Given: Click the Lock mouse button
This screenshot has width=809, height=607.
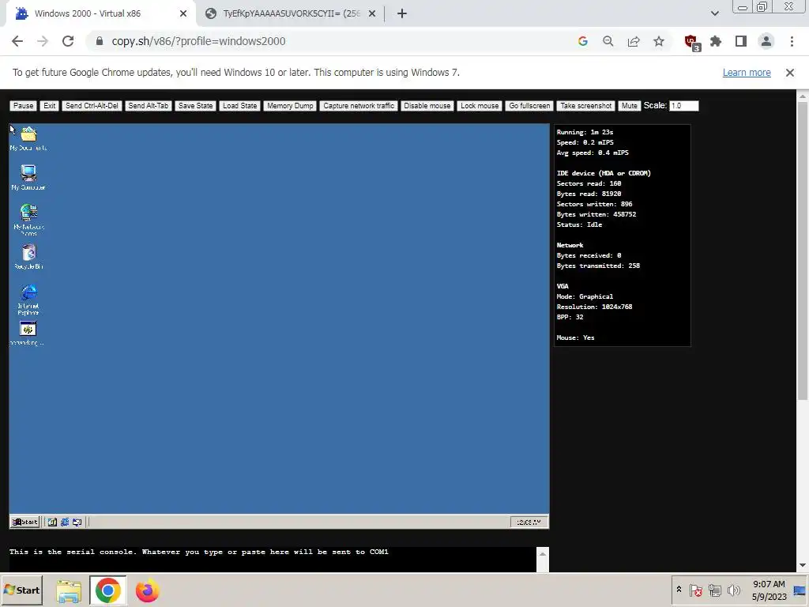Looking at the screenshot, I should pos(480,106).
